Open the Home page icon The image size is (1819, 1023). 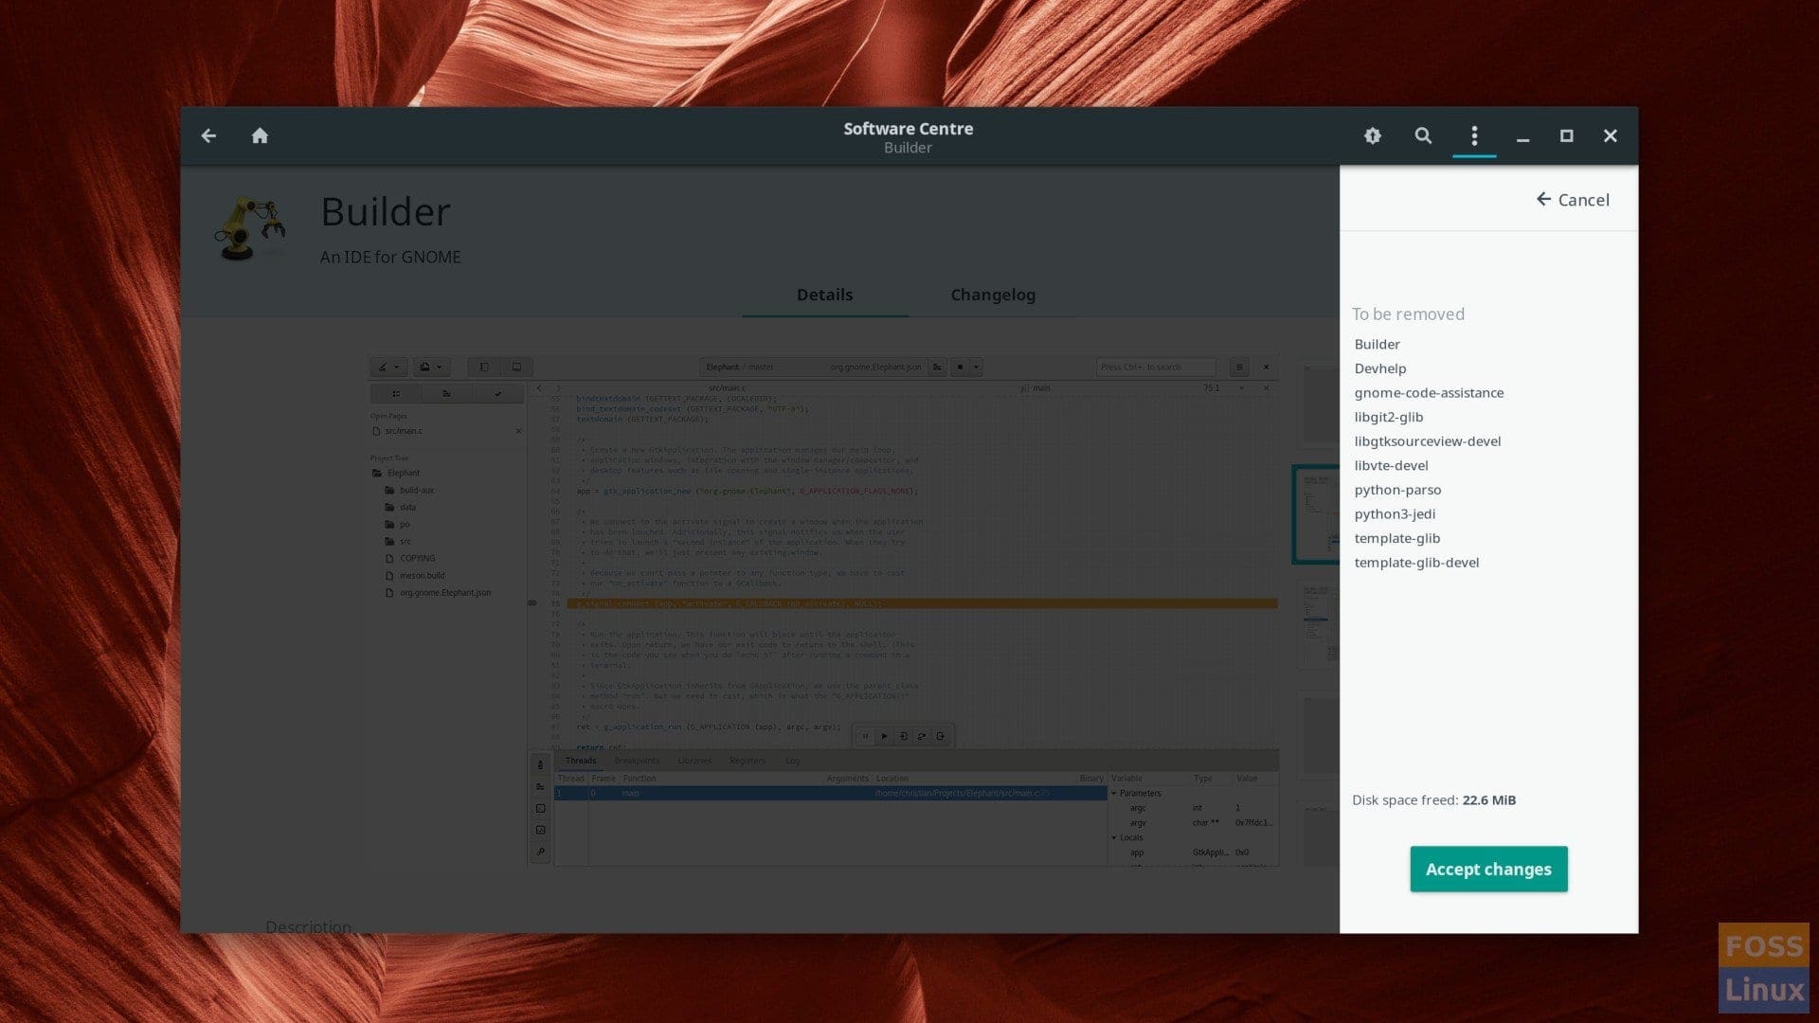260,135
